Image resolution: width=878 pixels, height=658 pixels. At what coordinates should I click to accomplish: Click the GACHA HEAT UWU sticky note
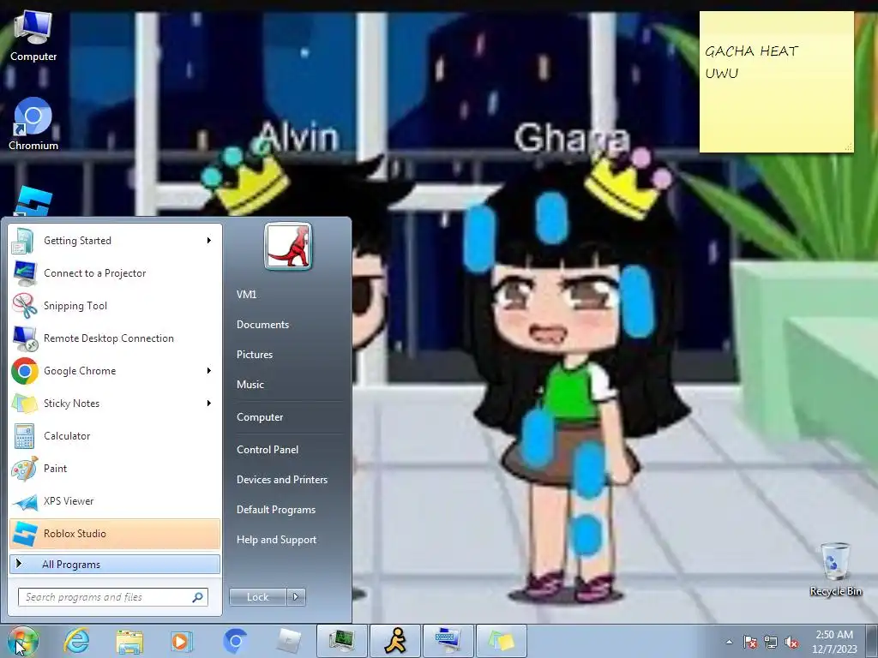point(777,81)
